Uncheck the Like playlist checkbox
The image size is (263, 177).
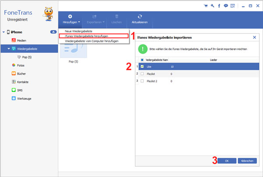(x=142, y=66)
